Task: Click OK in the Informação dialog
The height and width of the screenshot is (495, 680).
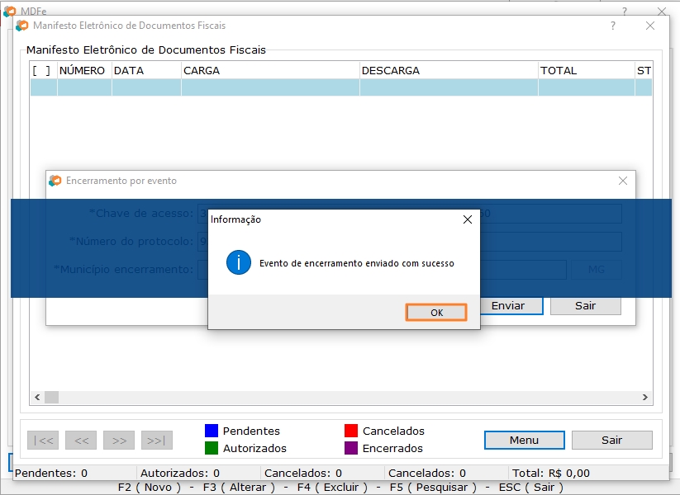Action: point(436,313)
